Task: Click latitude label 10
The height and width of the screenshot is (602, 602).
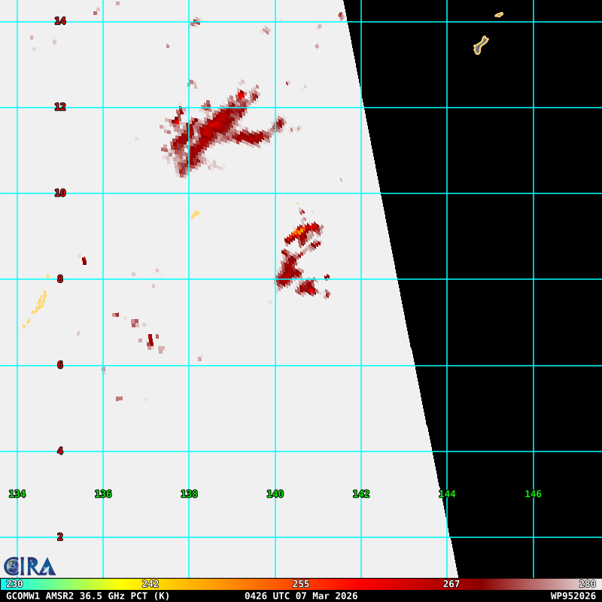Action: click(x=60, y=193)
